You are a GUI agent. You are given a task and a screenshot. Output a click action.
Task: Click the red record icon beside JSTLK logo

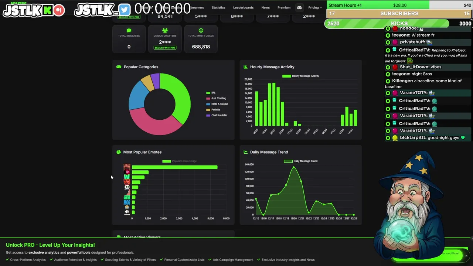[59, 10]
